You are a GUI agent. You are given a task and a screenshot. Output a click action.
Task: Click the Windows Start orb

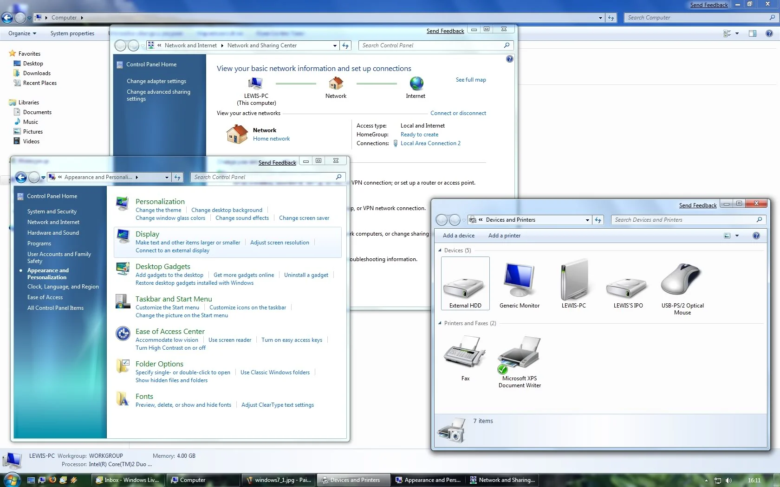point(12,480)
